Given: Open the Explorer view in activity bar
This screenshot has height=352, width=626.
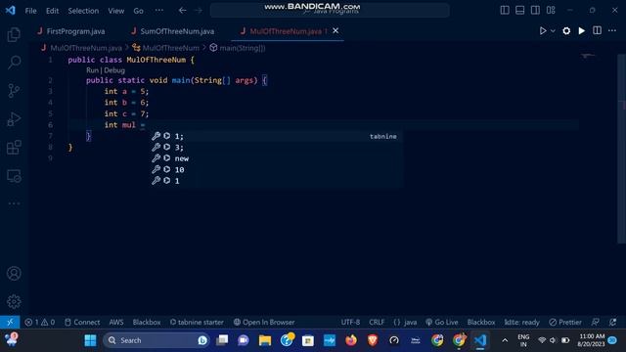Looking at the screenshot, I should tap(14, 35).
